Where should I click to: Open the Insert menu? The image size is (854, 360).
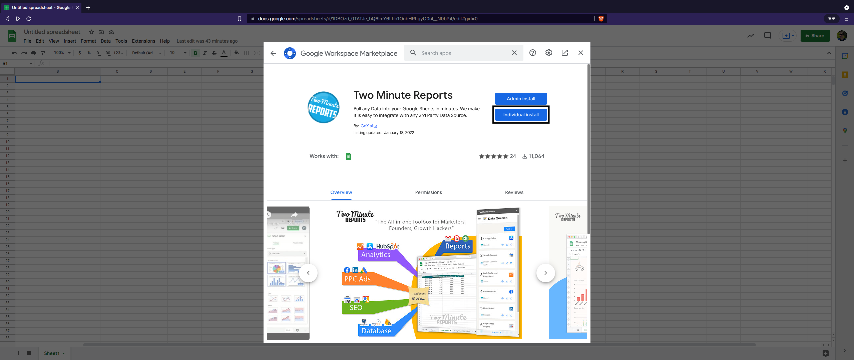coord(70,41)
